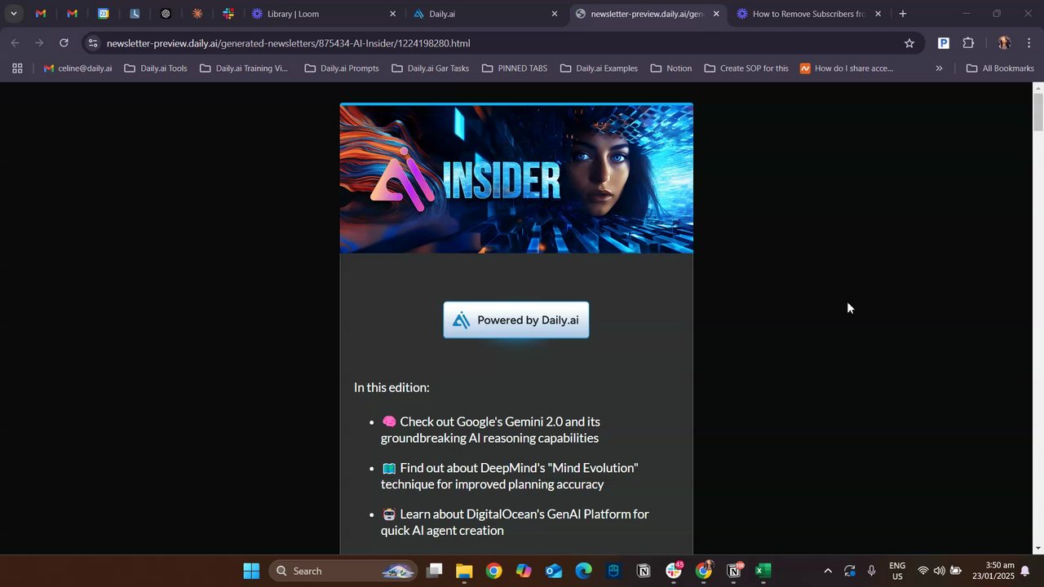Image resolution: width=1044 pixels, height=587 pixels.
Task: Open the Daily.ai Gar Tasks folder
Action: [x=431, y=68]
